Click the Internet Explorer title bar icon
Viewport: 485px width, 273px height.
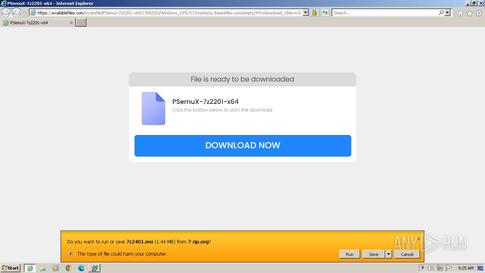click(x=4, y=3)
